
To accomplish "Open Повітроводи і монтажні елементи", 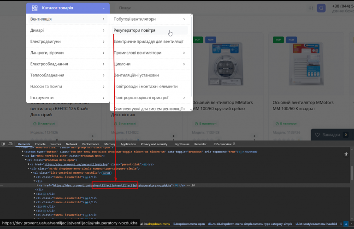I will tap(146, 87).
